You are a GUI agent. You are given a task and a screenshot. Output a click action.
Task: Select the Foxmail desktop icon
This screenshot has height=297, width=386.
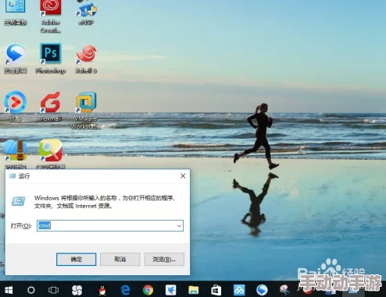click(x=51, y=107)
